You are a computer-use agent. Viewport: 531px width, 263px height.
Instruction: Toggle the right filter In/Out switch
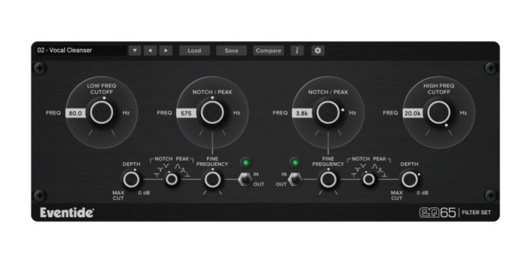tap(295, 179)
